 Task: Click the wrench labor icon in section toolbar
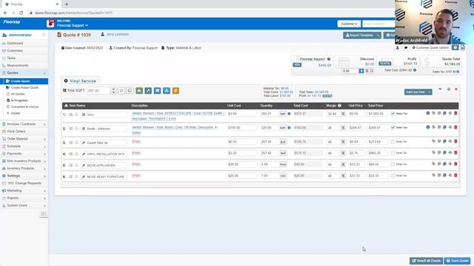pyautogui.click(x=148, y=91)
